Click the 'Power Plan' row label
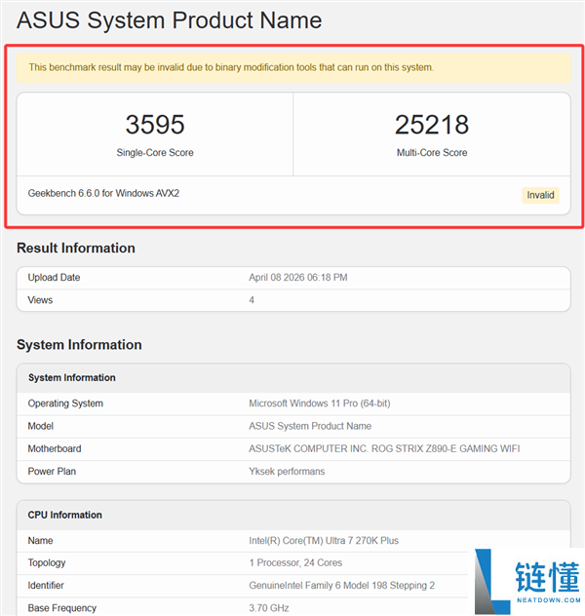Screen dimensions: 585x616 tap(52, 472)
